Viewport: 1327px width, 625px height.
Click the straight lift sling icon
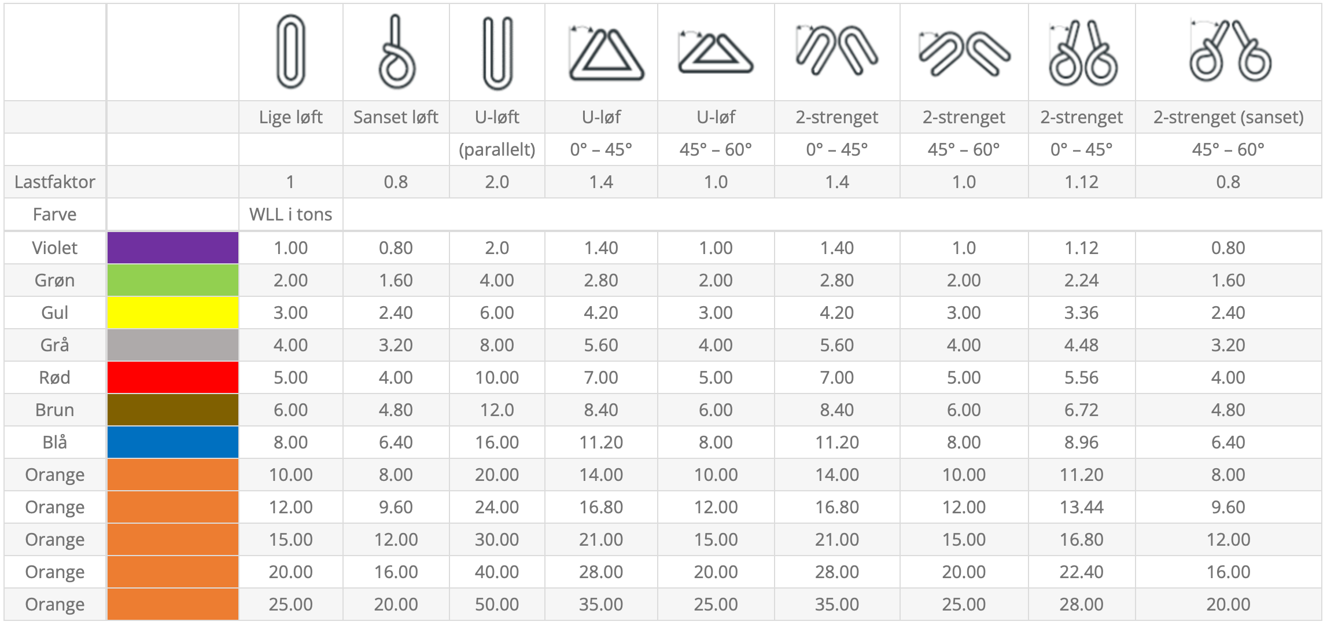[290, 52]
